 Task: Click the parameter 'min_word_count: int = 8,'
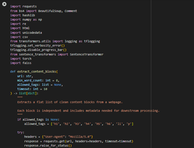38,81
